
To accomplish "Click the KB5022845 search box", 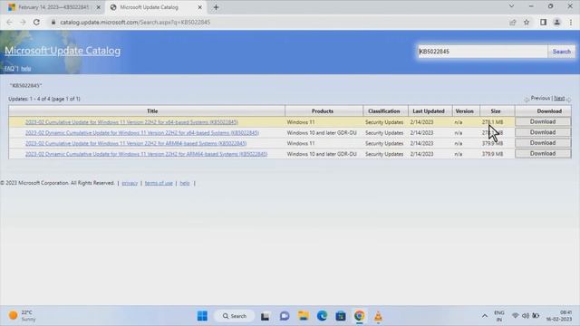I will pyautogui.click(x=482, y=52).
